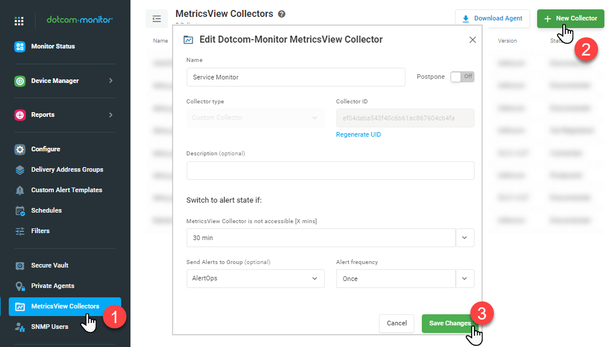Click the Configure gear icon
612x347 pixels.
click(20, 150)
